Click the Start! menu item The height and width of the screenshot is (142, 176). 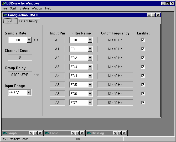tap(13, 8)
